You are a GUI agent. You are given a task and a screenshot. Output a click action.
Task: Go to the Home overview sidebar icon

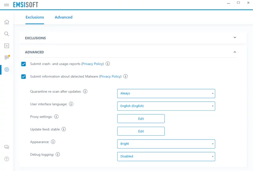pos(7,22)
